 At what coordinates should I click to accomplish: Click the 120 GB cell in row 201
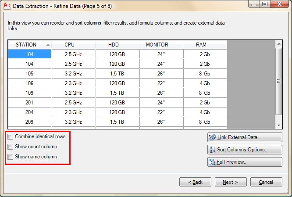(x=118, y=103)
